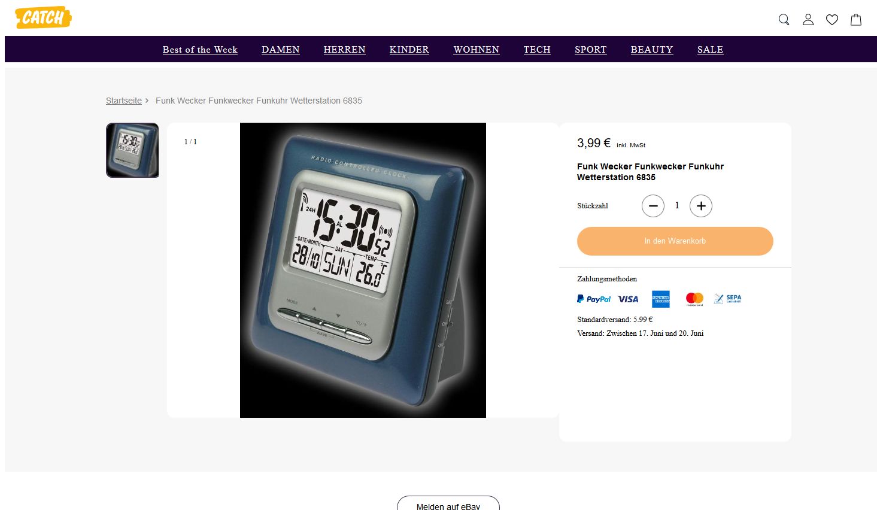877x510 pixels.
Task: Open the Best of the Week menu
Action: pyautogui.click(x=200, y=50)
